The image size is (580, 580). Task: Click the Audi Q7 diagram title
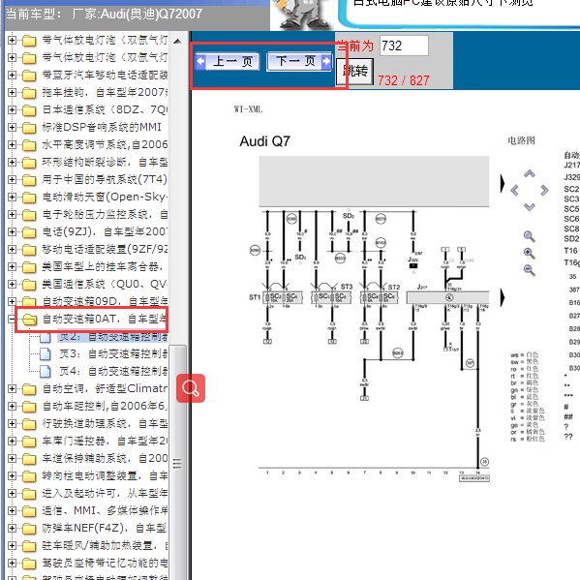[x=265, y=141]
